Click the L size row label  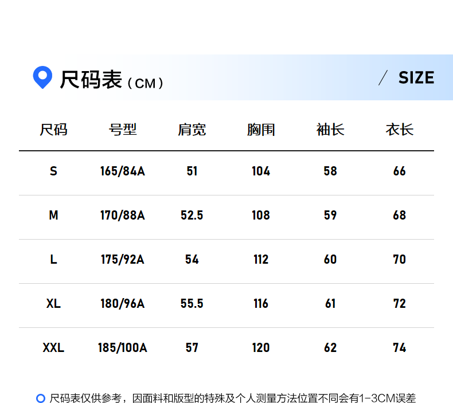(53, 260)
